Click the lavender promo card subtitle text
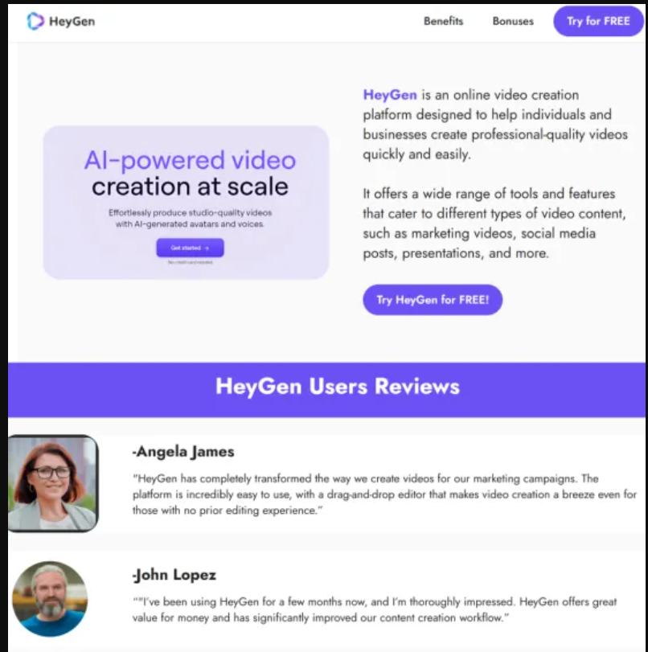 [190, 218]
